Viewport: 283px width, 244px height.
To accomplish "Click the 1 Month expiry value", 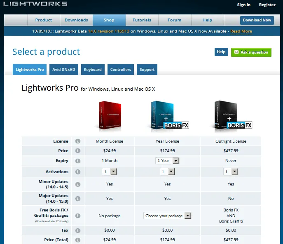I will 110,161.
